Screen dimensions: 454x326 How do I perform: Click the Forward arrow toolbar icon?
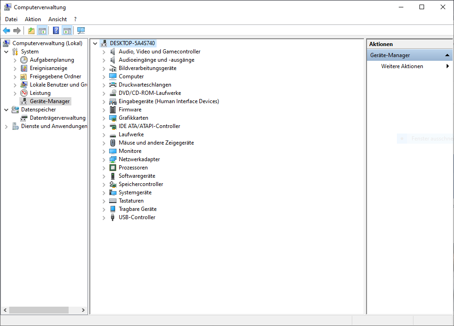pos(17,30)
